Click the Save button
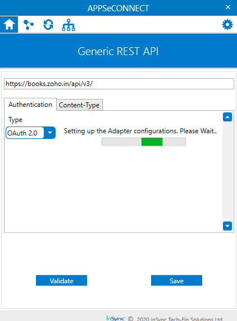This screenshot has width=237, height=321. pyautogui.click(x=176, y=281)
